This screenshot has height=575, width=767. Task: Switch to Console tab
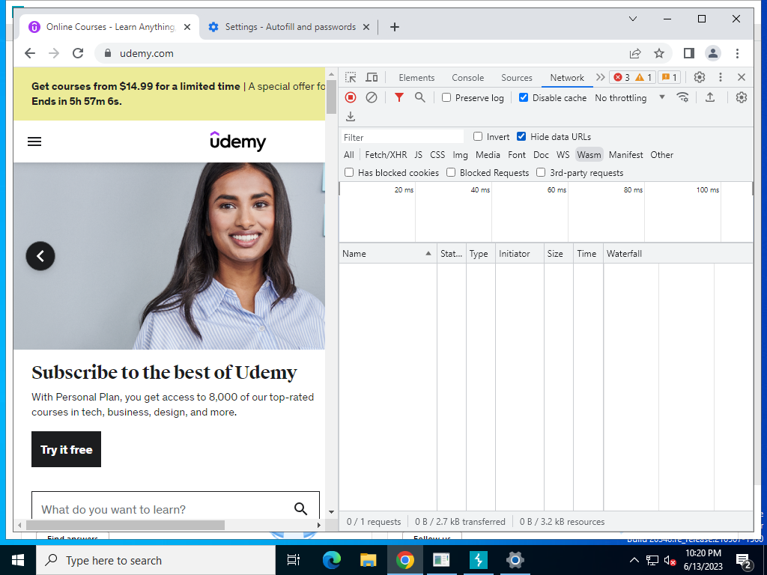(467, 78)
